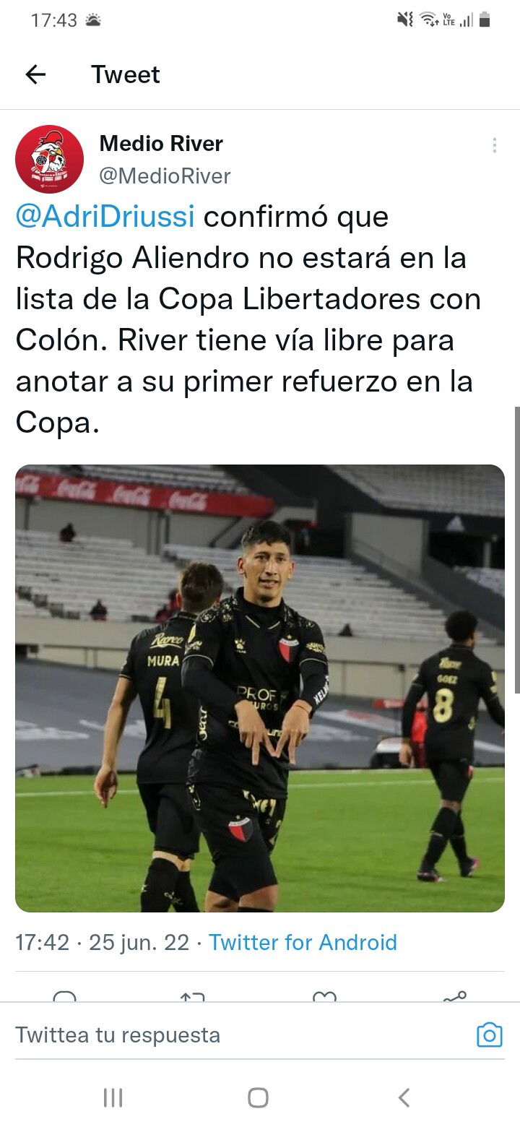520x1127 pixels.
Task: Like the tweet with heart icon
Action: point(324,996)
